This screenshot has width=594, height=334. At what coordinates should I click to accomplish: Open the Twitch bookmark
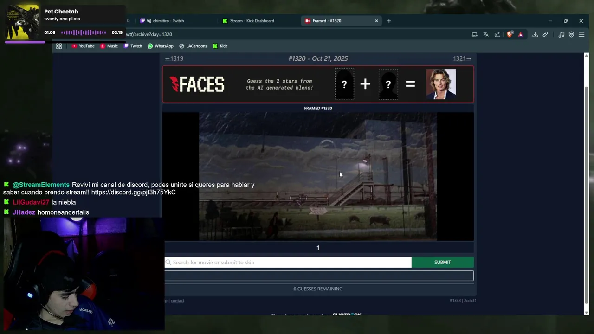(x=133, y=46)
